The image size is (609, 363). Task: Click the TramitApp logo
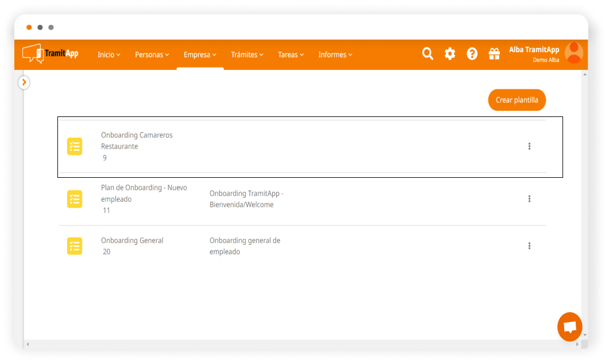(x=50, y=54)
